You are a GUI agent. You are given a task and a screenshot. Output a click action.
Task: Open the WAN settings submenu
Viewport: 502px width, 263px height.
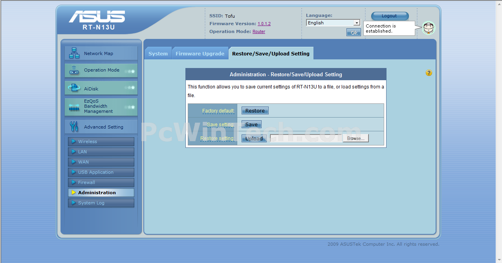click(x=101, y=162)
